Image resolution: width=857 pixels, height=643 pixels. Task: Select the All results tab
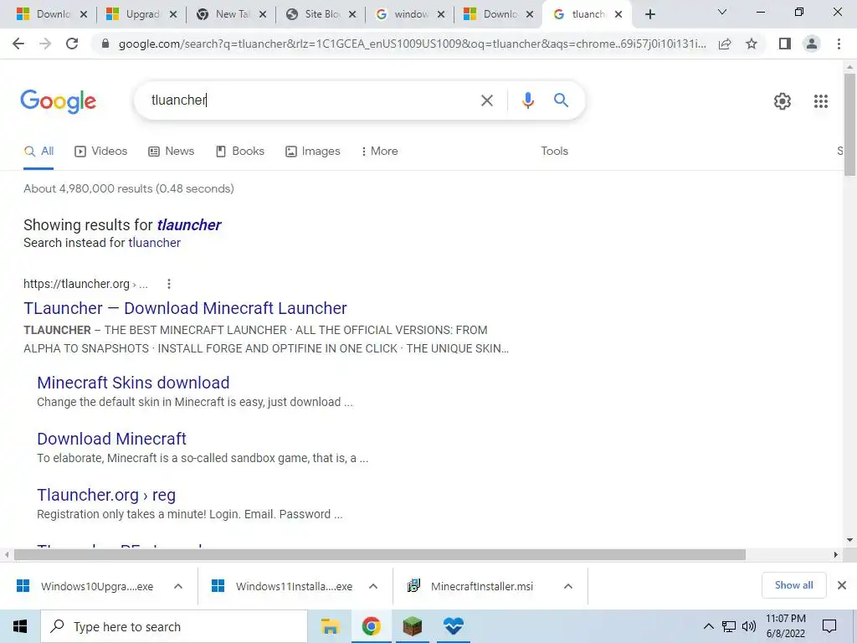tap(38, 152)
